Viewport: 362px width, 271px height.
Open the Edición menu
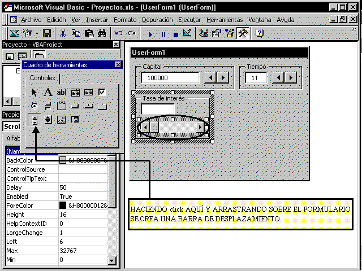pyautogui.click(x=57, y=20)
